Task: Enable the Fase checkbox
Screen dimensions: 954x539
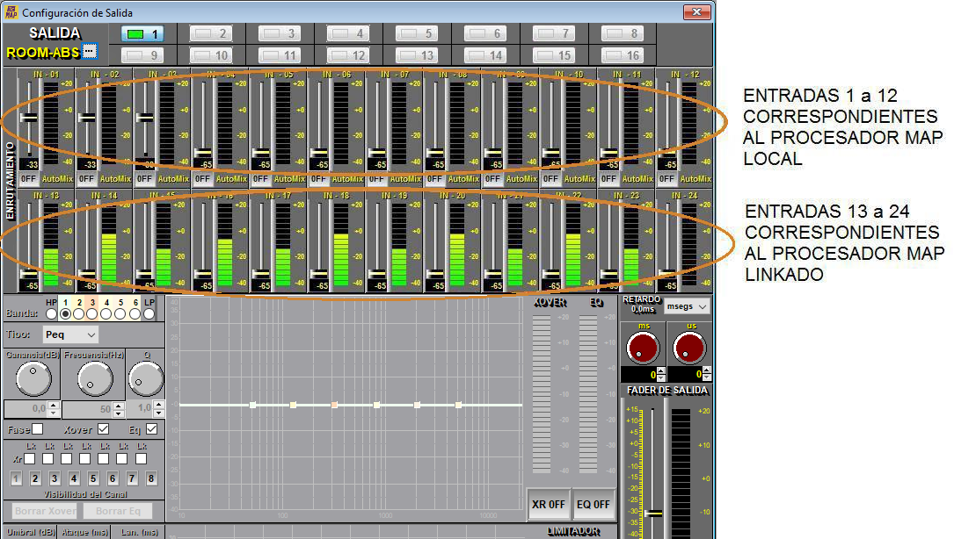Action: click(x=38, y=429)
